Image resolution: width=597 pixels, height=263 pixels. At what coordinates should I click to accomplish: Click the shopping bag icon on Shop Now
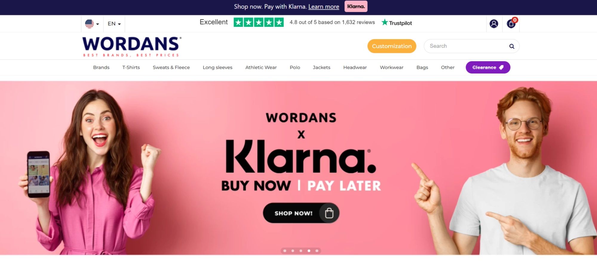[329, 213]
